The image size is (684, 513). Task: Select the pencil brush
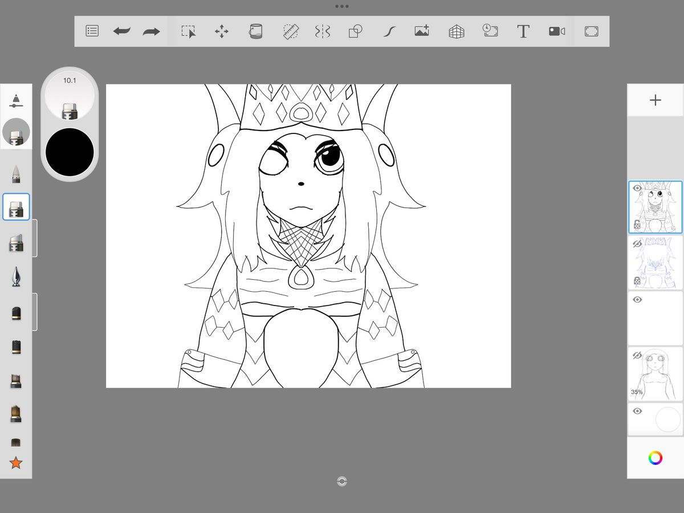[16, 174]
